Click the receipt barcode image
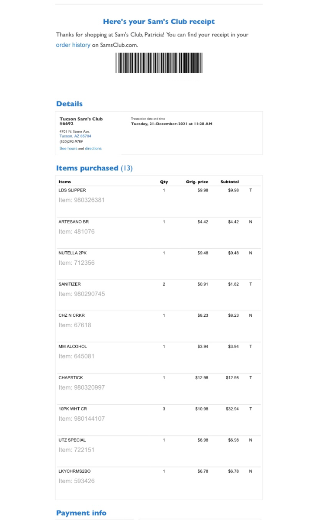The image size is (318, 520). 159,63
